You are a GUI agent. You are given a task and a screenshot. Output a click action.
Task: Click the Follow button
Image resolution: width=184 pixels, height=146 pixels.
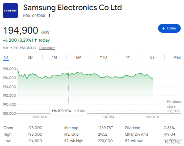pos(169,28)
